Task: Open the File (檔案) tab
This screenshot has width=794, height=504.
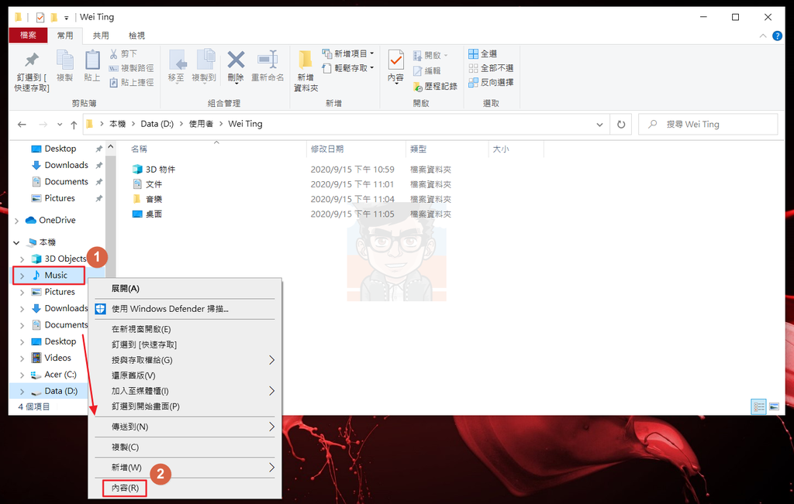Action: (29, 36)
